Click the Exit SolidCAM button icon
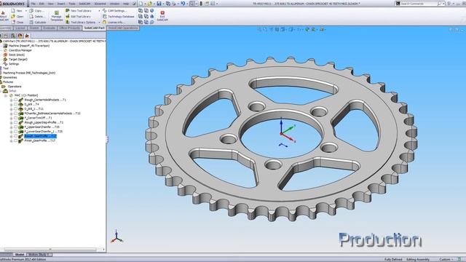466x262 pixels. tap(162, 13)
